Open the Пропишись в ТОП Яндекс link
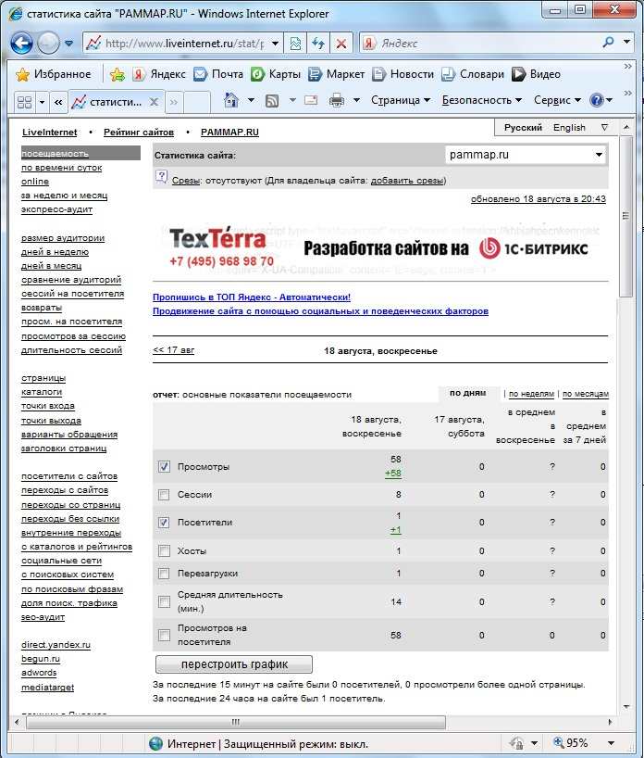Screen dimensions: 644x758 pos(252,297)
